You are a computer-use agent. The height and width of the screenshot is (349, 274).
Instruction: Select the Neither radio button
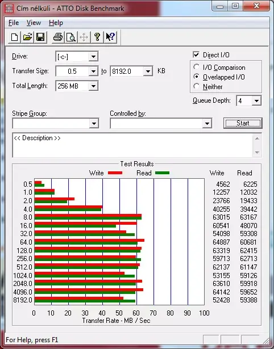coord(197,86)
